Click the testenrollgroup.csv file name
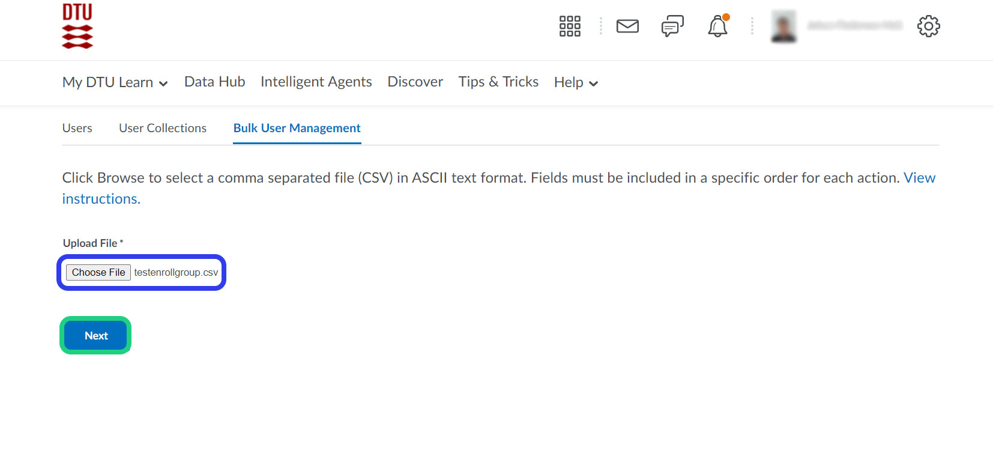This screenshot has width=993, height=456. [x=176, y=273]
